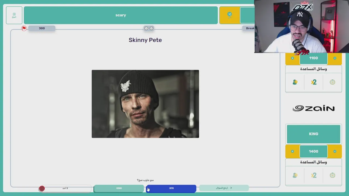Click the KING team name panel
Screen dimensions: 349x196
[314, 134]
